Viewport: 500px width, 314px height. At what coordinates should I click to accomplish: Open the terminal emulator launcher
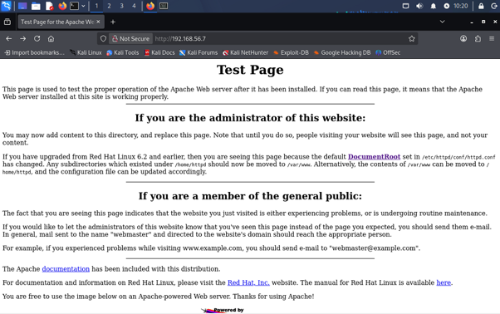74,6
